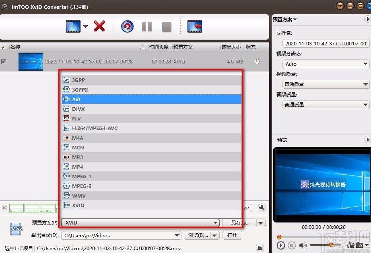
Task: Take a snapshot with the camera icon
Action: [x=360, y=245]
